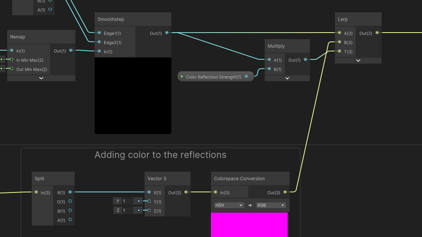Click the Colorspace Conversion In(3) port
422x237 pixels.
tap(215, 192)
